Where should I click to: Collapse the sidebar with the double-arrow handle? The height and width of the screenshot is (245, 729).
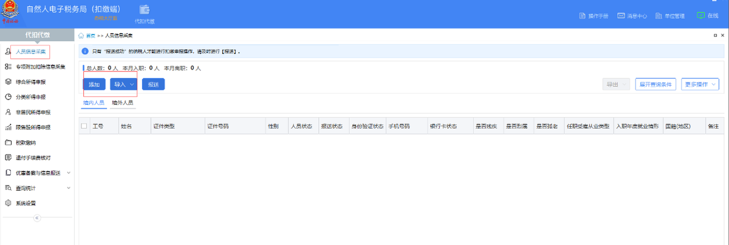point(36,218)
